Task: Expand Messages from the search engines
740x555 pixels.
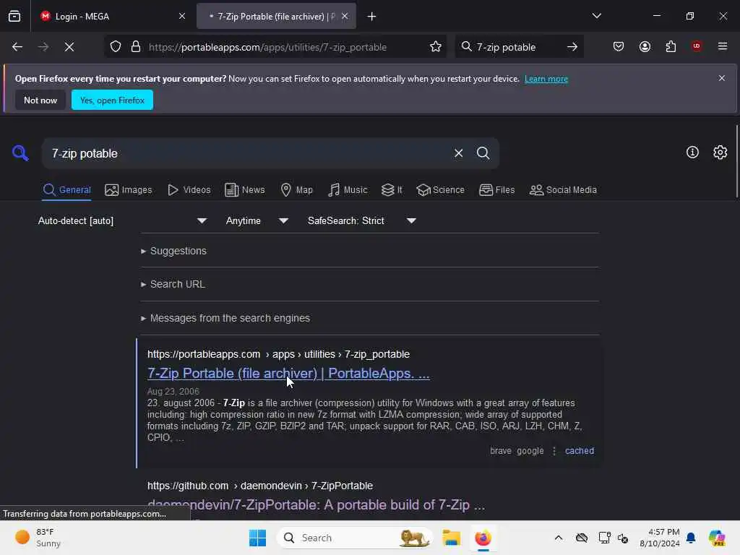Action: 225,318
